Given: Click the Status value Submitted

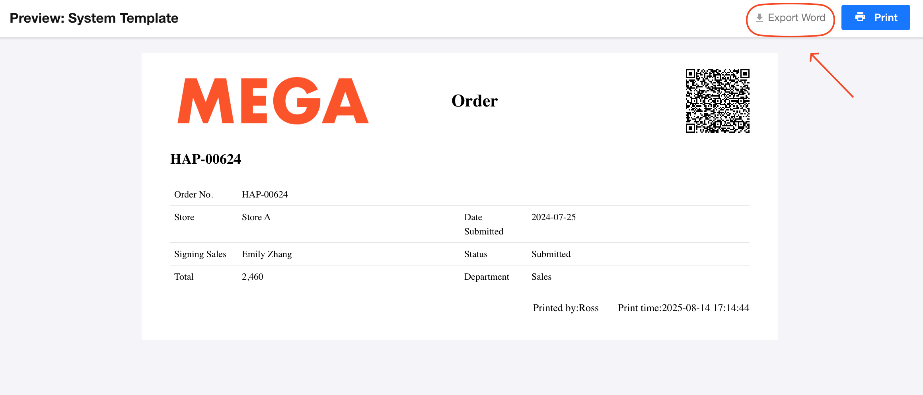Looking at the screenshot, I should (x=551, y=254).
